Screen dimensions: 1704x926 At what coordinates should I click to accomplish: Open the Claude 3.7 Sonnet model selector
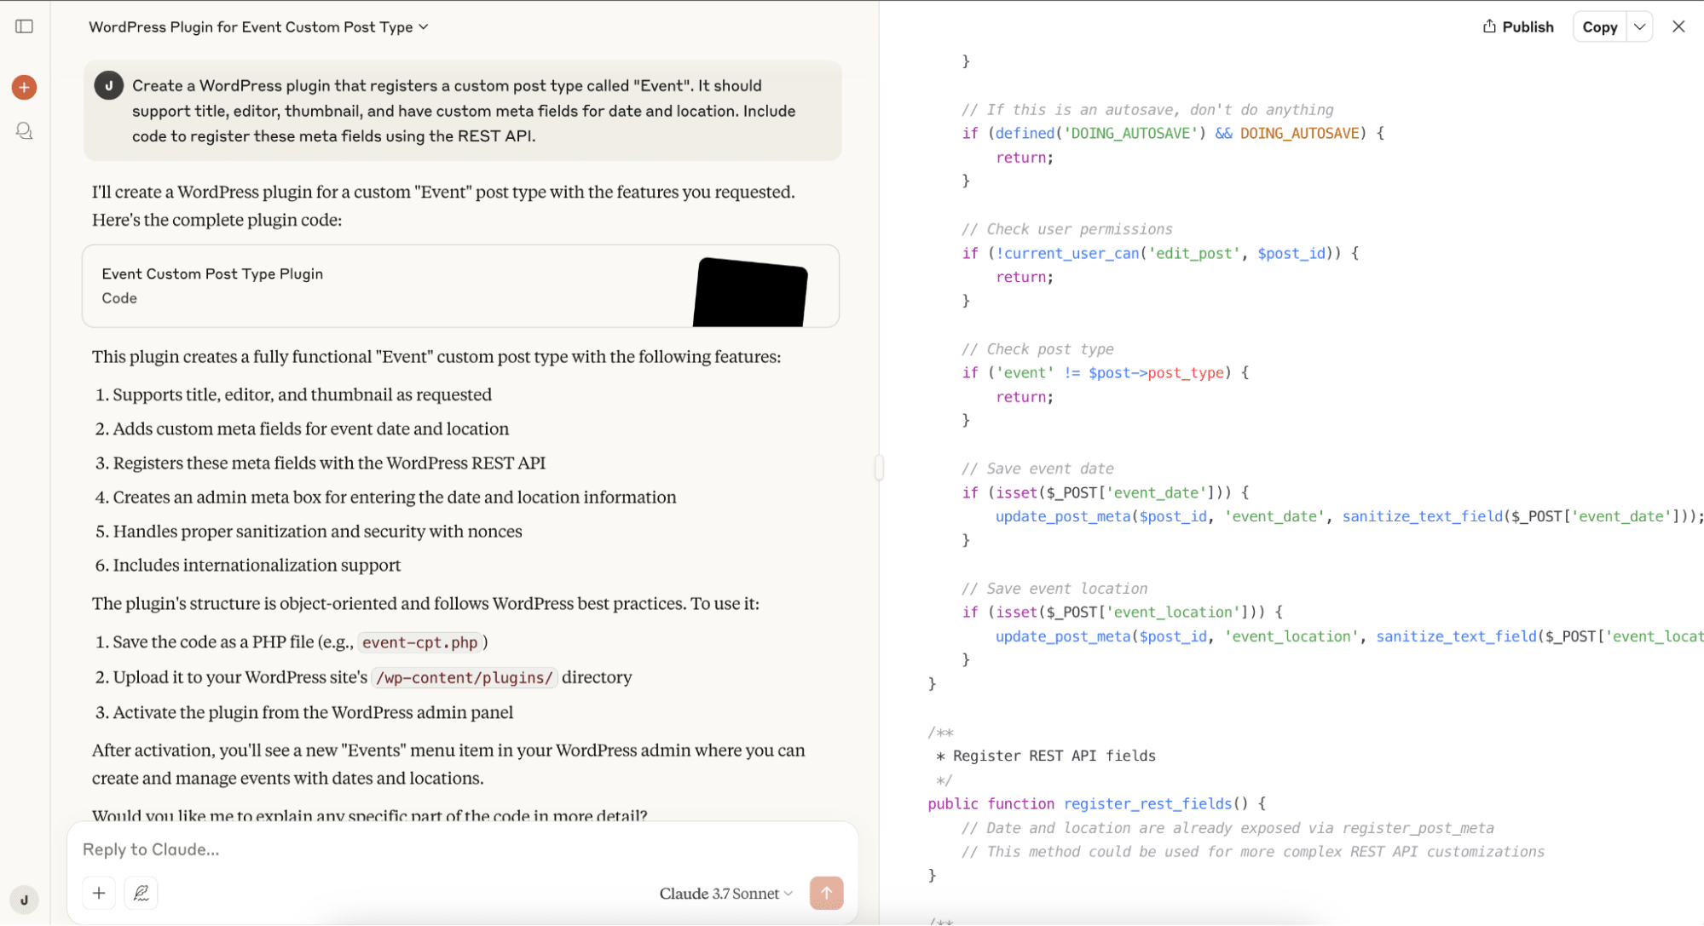tap(725, 893)
